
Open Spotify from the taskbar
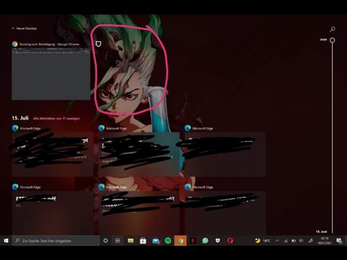tap(168, 241)
